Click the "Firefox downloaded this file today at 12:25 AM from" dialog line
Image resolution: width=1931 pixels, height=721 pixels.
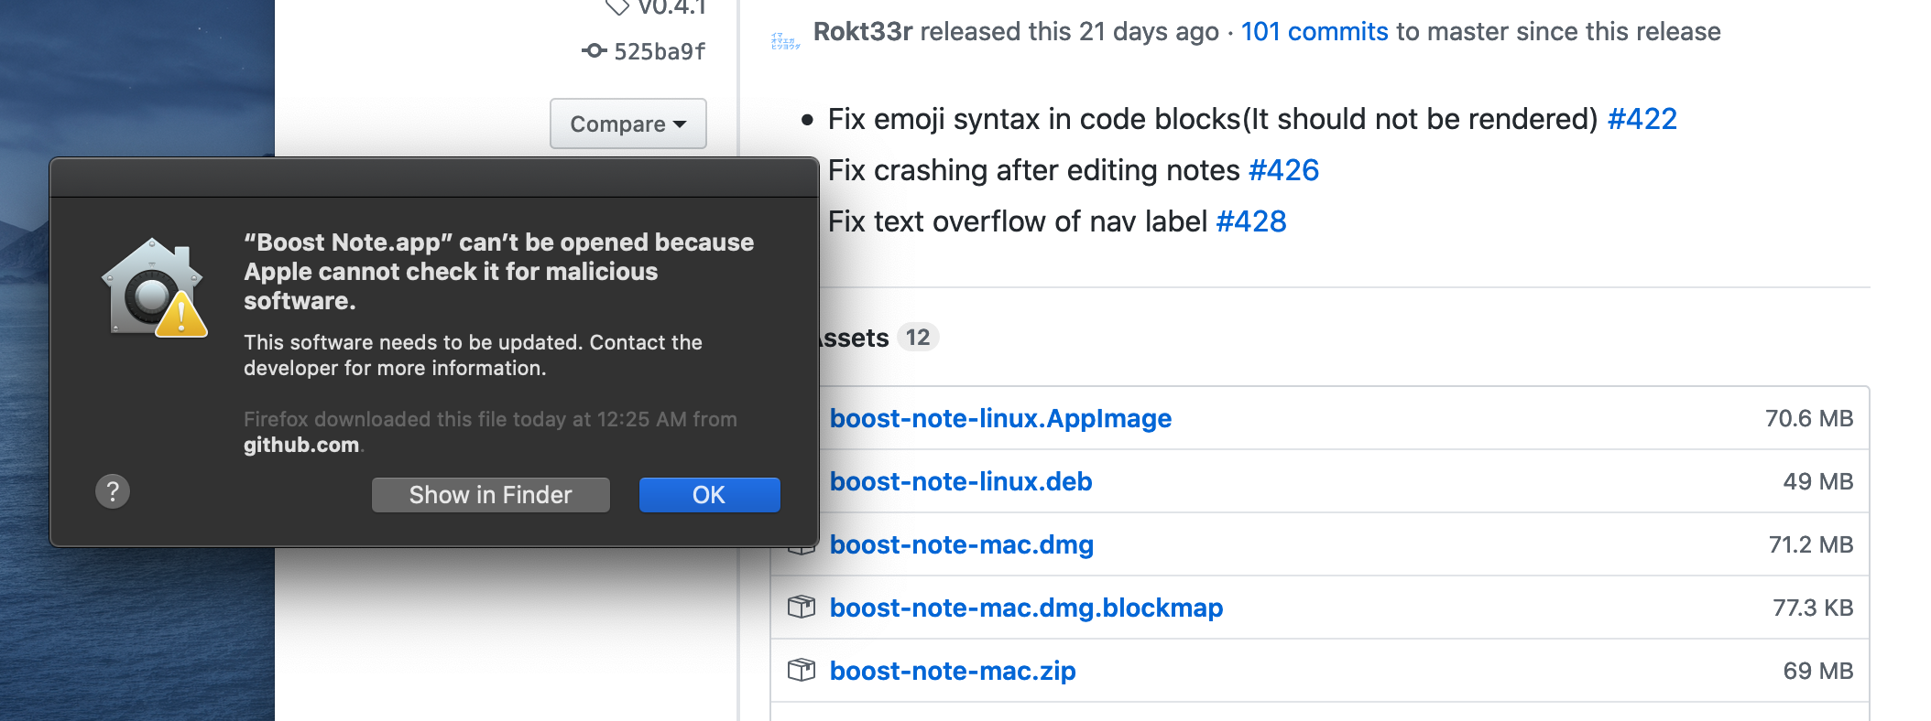point(490,419)
